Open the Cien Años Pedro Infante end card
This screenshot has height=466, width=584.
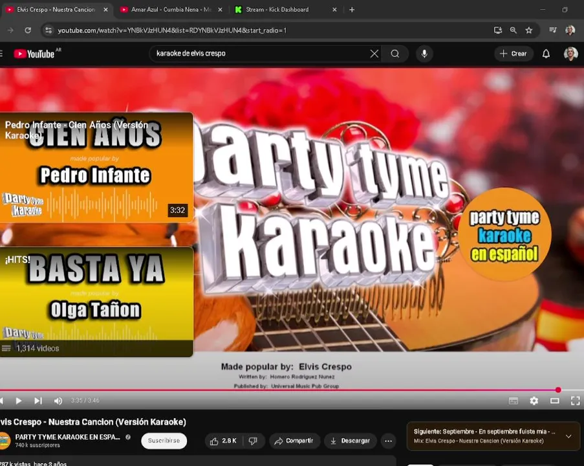coord(96,168)
